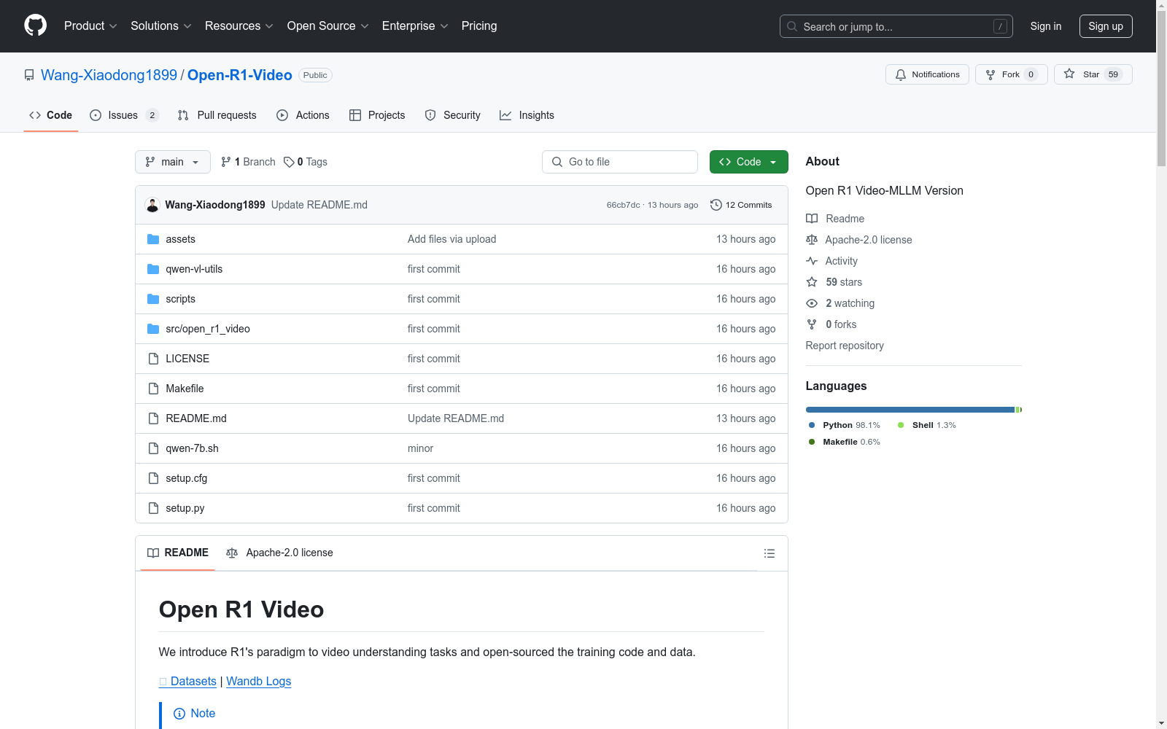Screen dimensions: 1167x729
Task: Click the setup.py file icon
Action: click(153, 508)
